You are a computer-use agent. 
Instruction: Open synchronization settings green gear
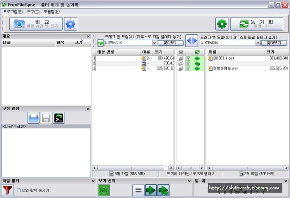pyautogui.click(x=222, y=24)
